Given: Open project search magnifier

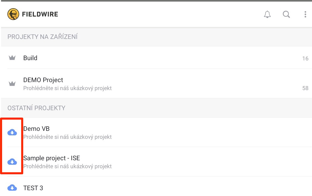Looking at the screenshot, I should click(x=286, y=14).
